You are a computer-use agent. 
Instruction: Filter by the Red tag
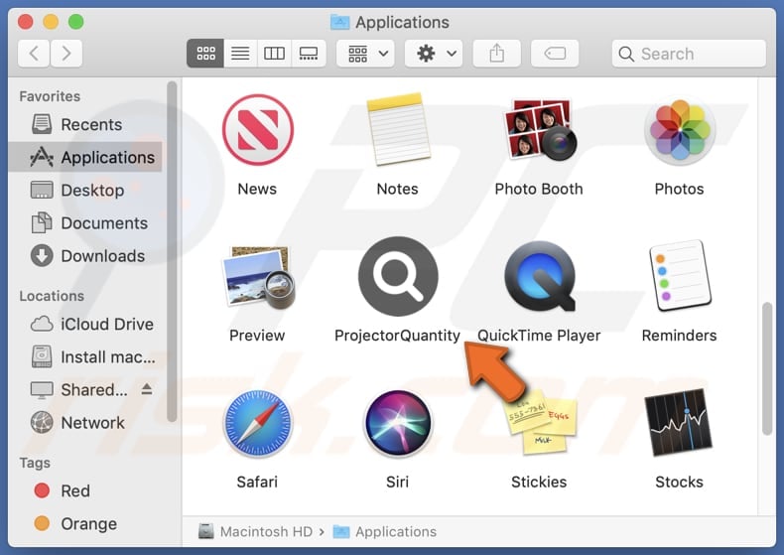(85, 490)
